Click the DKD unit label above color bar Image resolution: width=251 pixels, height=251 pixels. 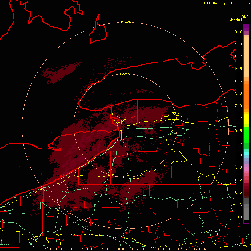click(245, 17)
